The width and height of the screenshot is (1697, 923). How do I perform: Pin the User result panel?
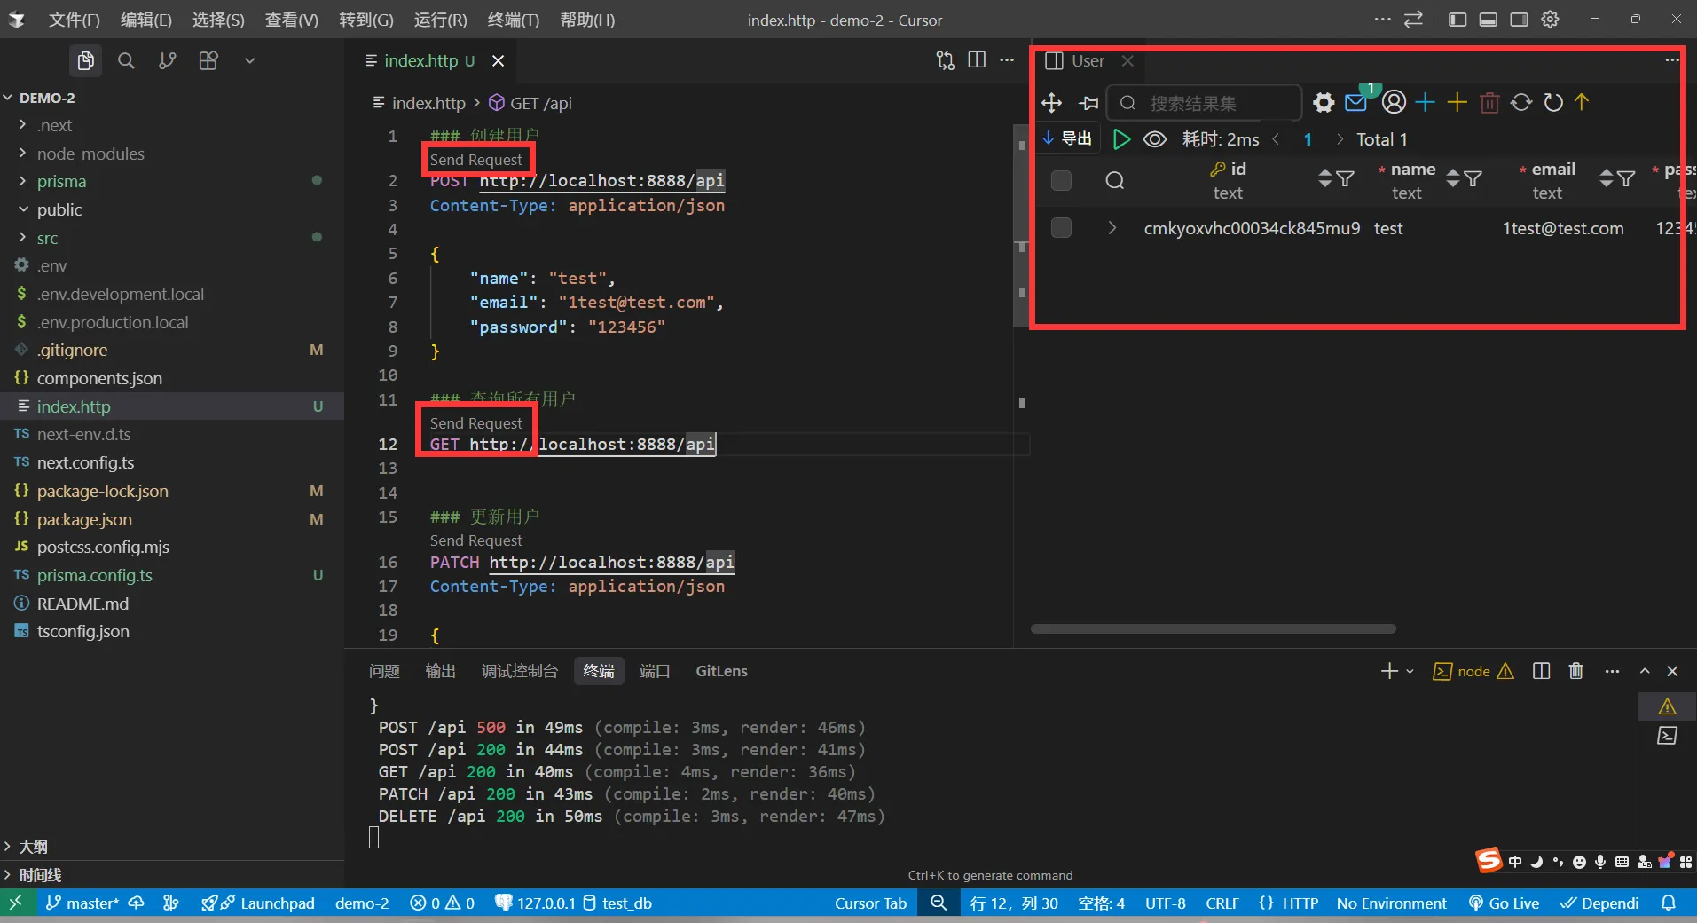coord(1088,103)
